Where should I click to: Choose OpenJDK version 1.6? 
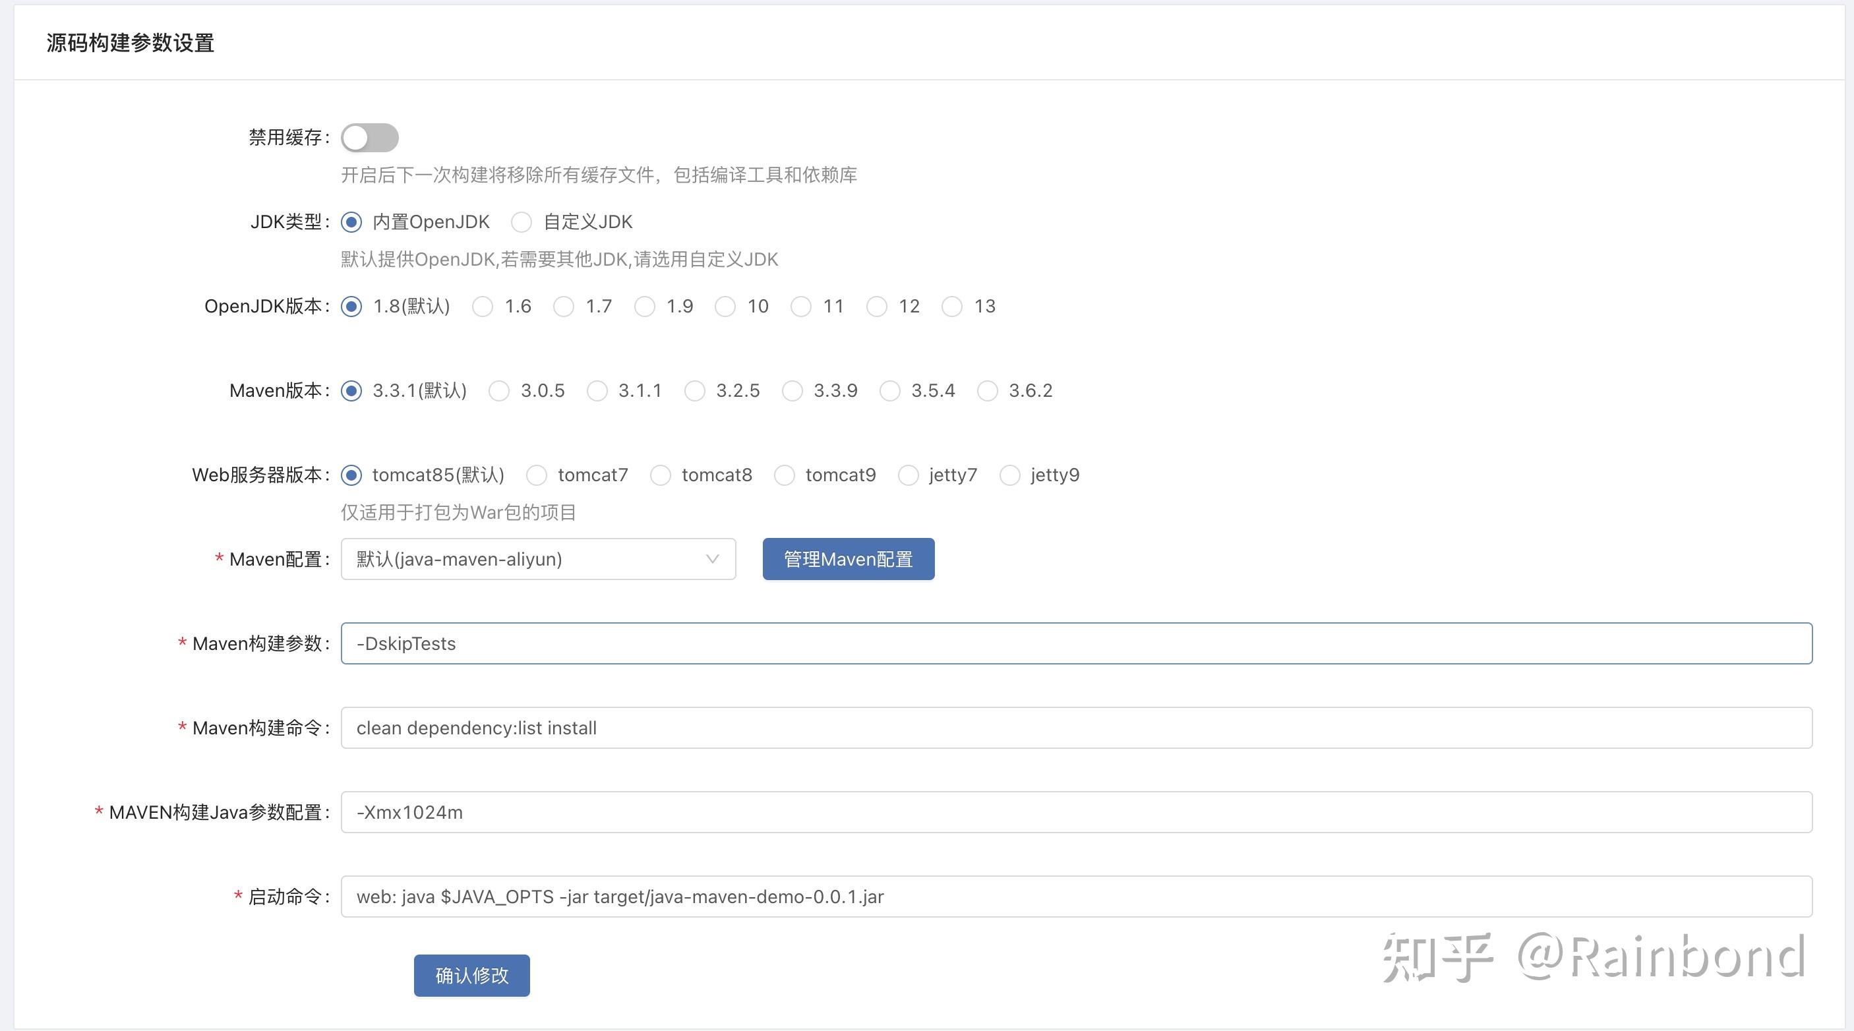point(482,307)
